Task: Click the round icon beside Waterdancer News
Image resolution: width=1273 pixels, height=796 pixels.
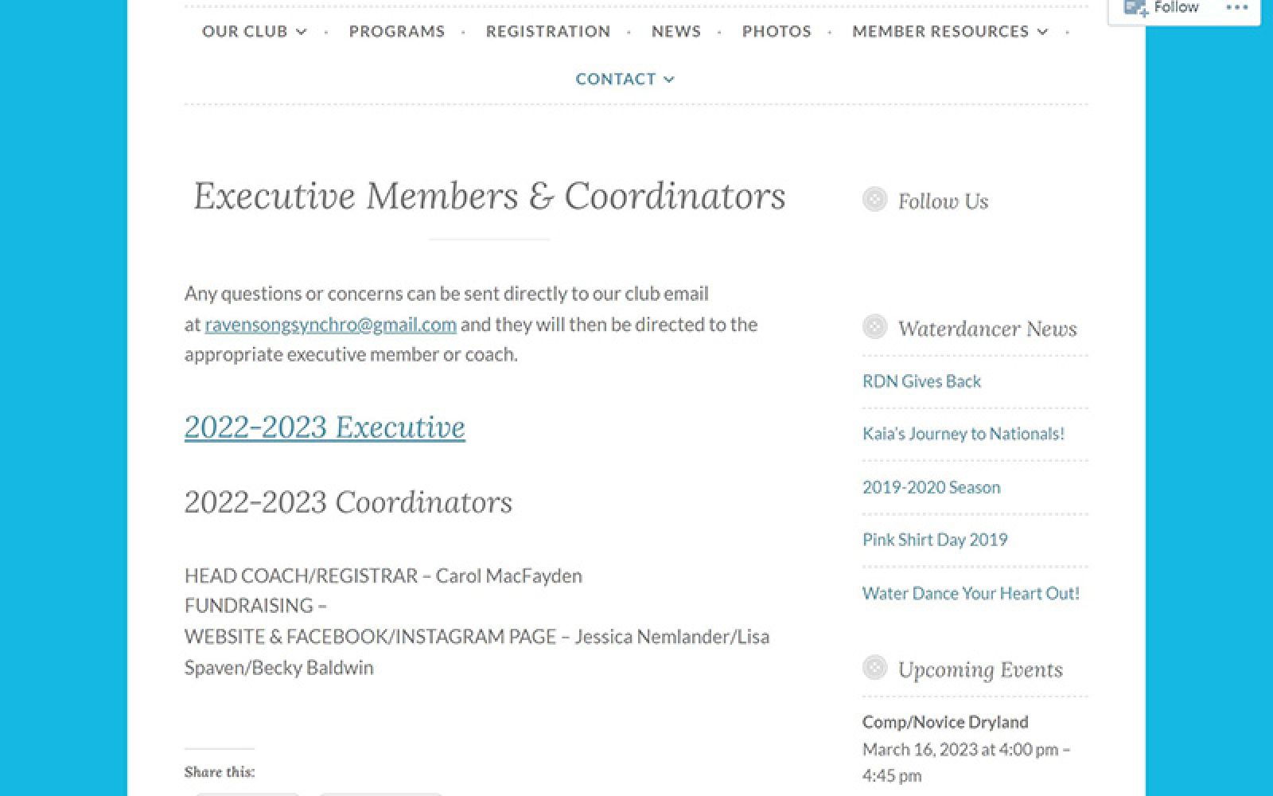Action: (x=874, y=326)
